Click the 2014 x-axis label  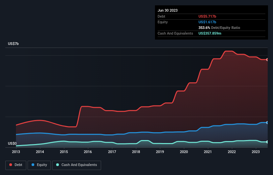coord(40,152)
